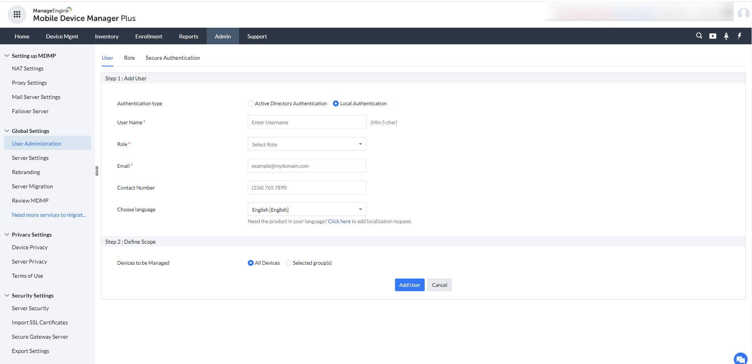Switch to the Secure Authentication tab
752x364 pixels.
point(173,58)
